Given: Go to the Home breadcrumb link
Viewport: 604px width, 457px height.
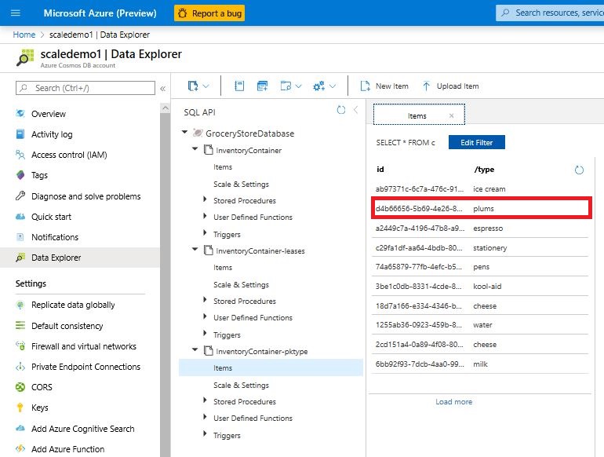Looking at the screenshot, I should [24, 35].
